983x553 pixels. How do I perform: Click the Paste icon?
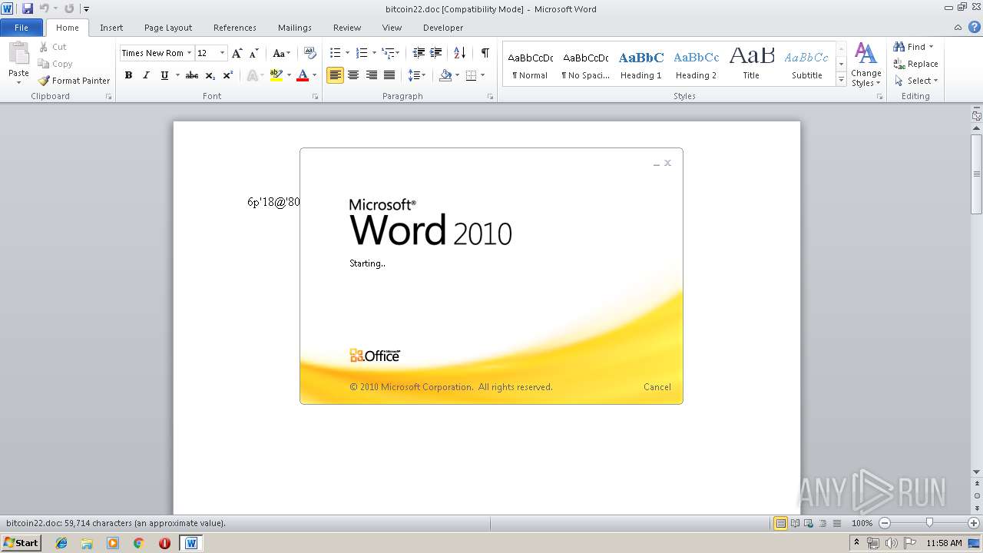coord(18,54)
